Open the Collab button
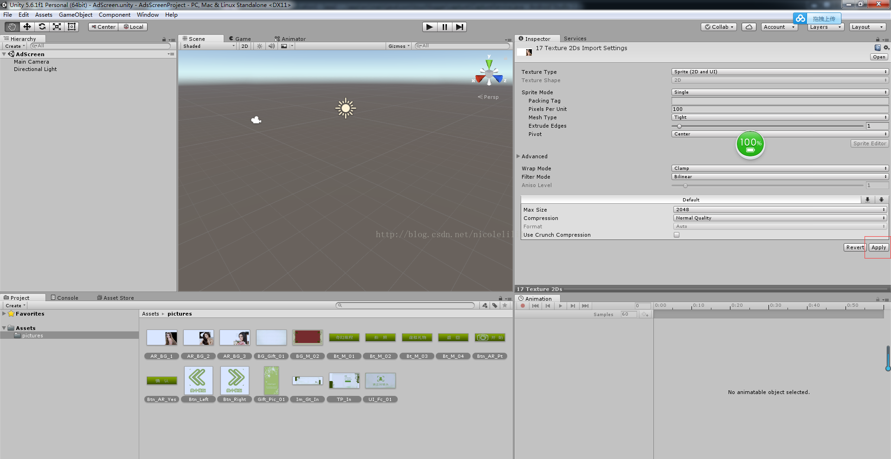The height and width of the screenshot is (459, 891). tap(719, 27)
